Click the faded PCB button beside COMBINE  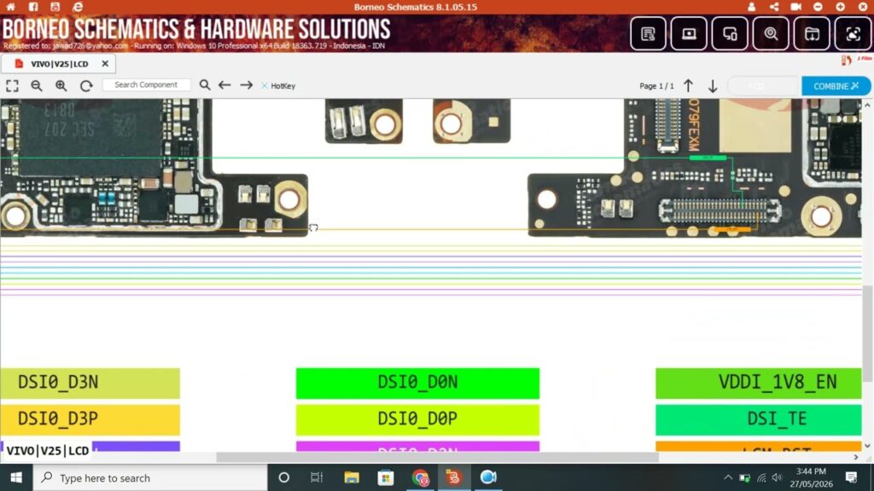763,86
